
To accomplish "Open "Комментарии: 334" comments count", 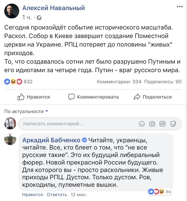I will (x=119, y=82).
